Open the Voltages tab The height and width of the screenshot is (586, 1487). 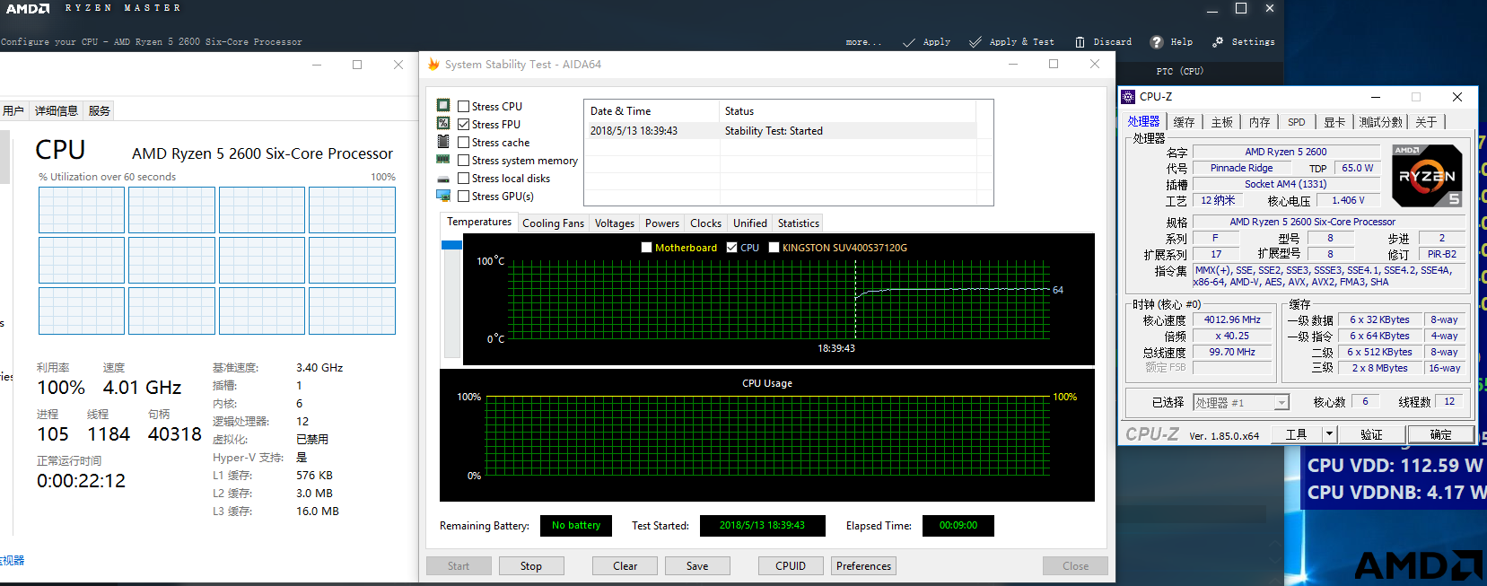click(x=614, y=223)
